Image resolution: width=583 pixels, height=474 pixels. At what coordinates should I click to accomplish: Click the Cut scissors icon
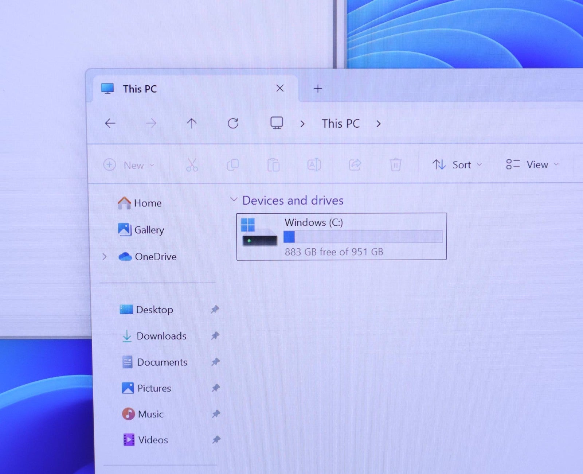coord(192,165)
